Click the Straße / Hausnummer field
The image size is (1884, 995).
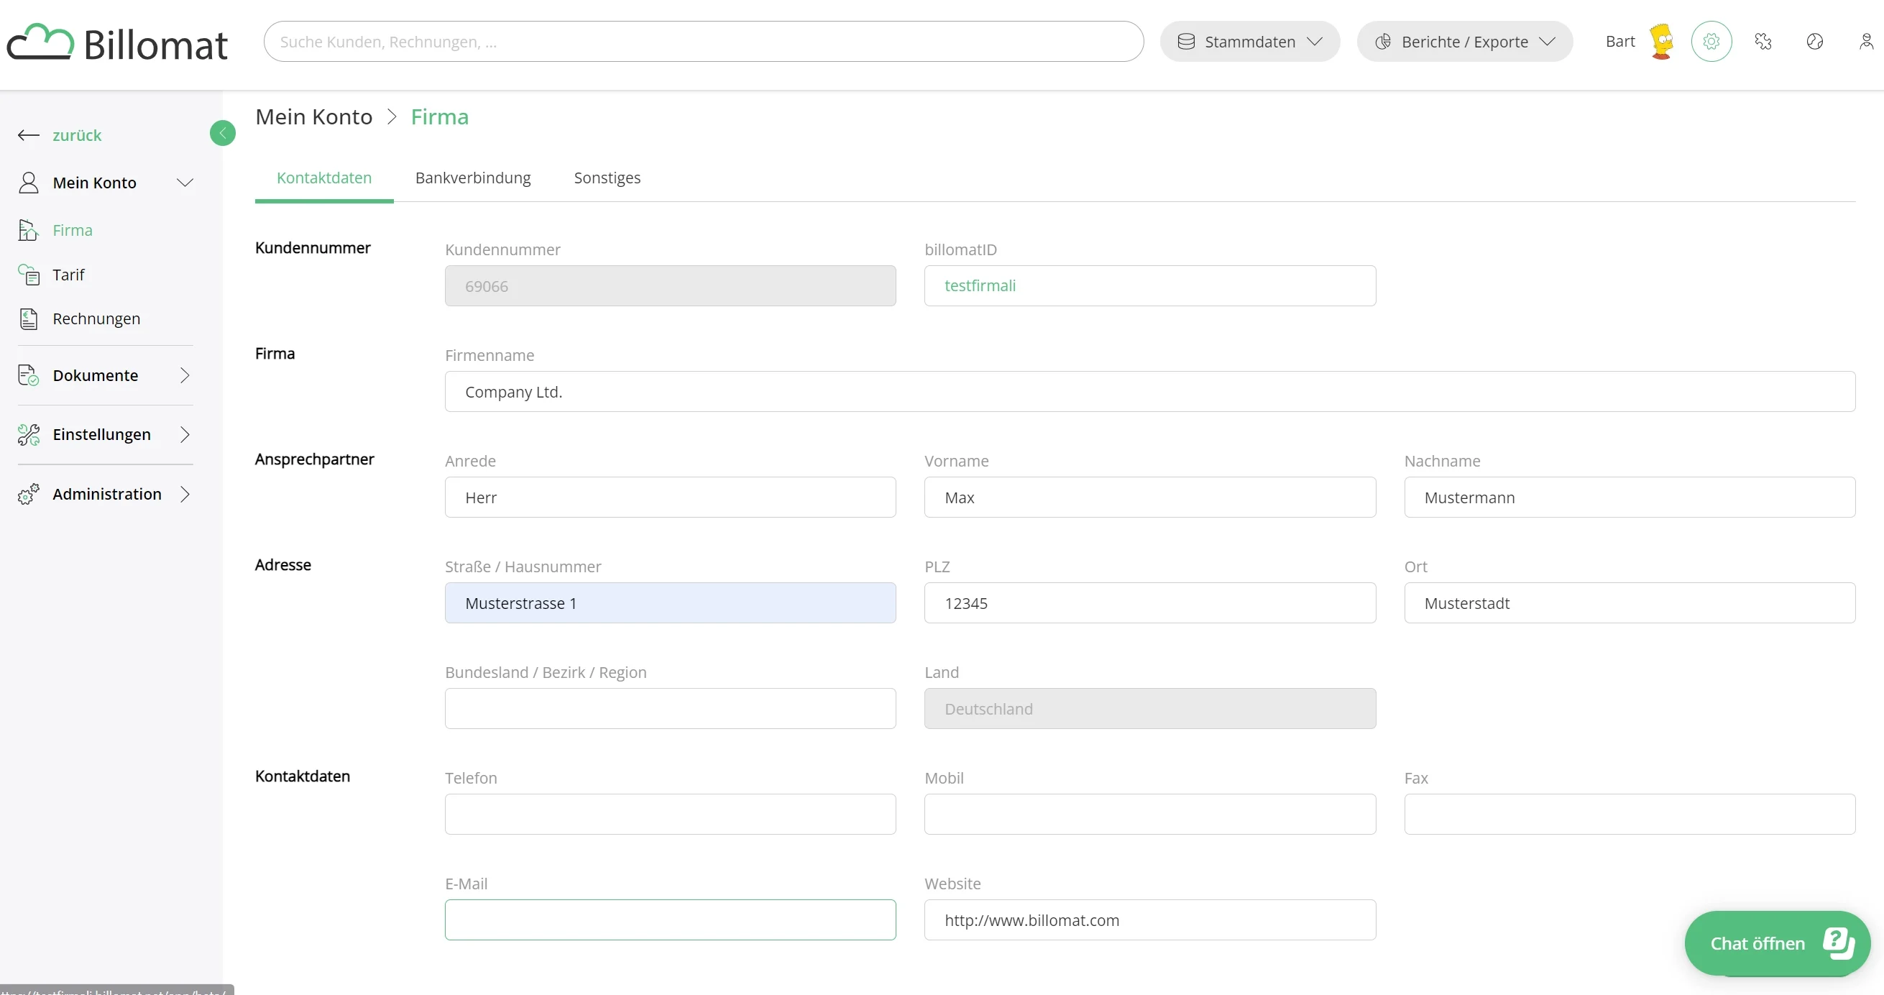coord(670,603)
